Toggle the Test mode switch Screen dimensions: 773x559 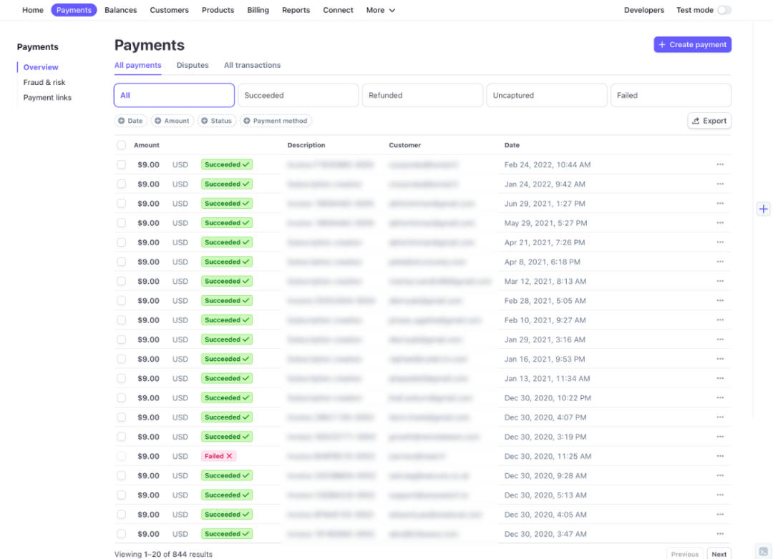point(724,10)
